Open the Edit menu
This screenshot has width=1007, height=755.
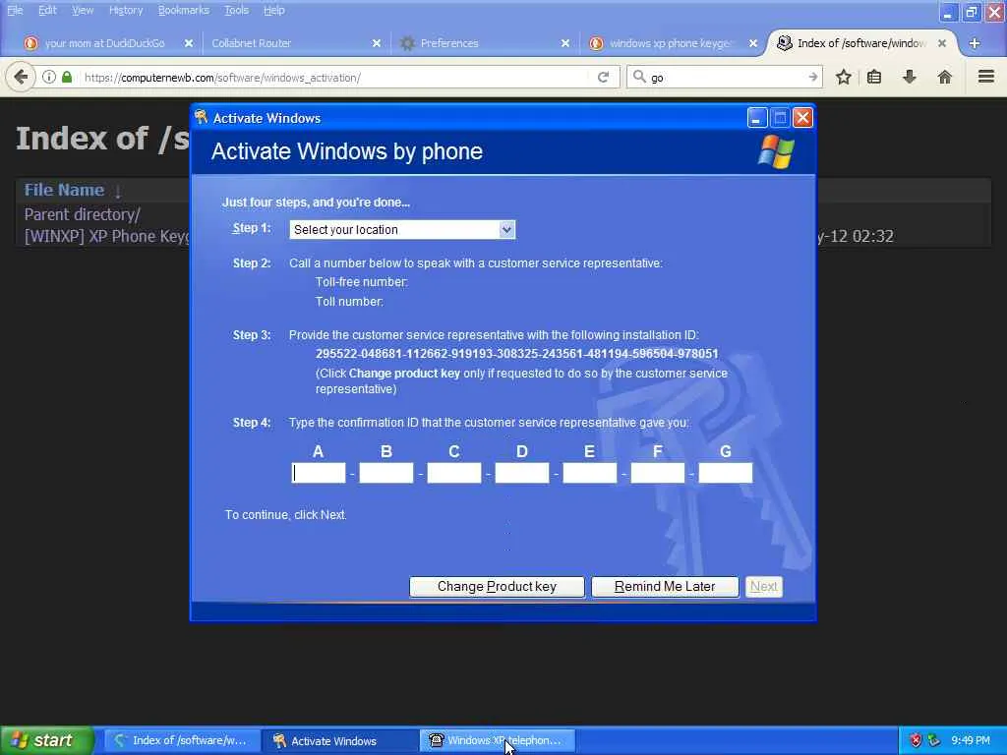(x=47, y=10)
